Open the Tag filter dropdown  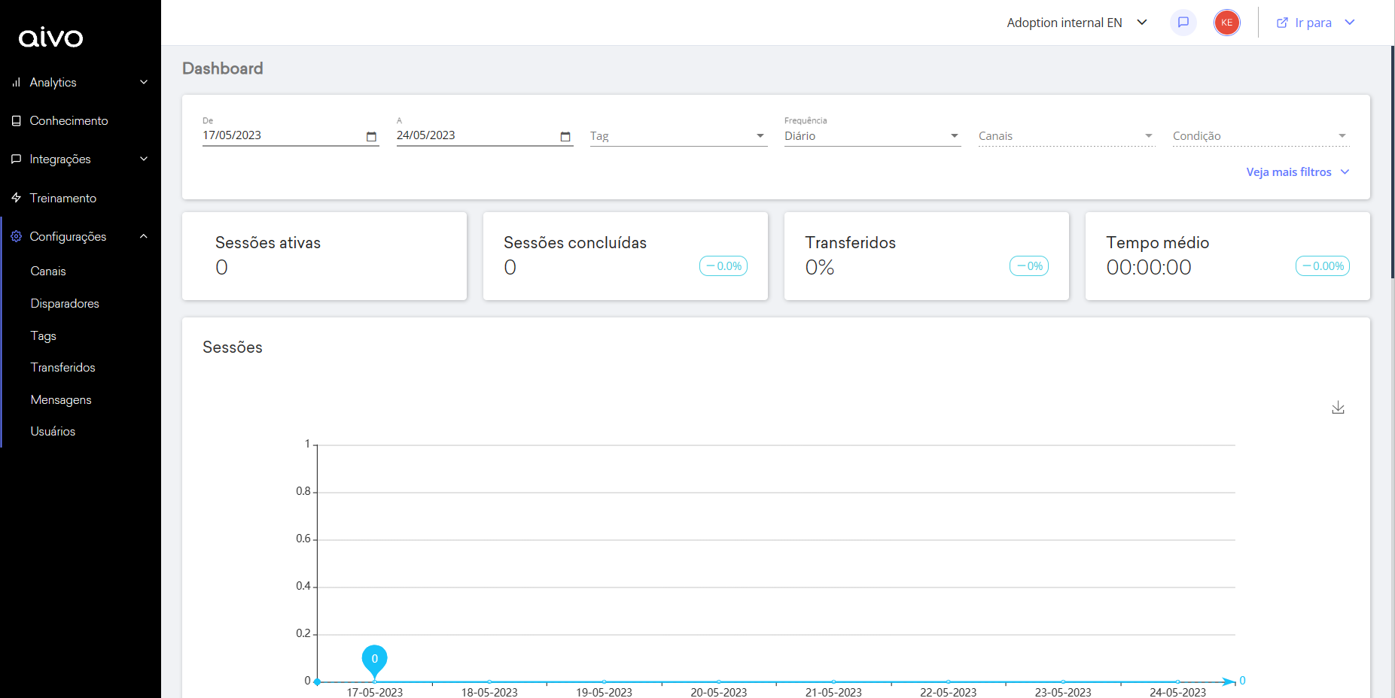click(678, 136)
